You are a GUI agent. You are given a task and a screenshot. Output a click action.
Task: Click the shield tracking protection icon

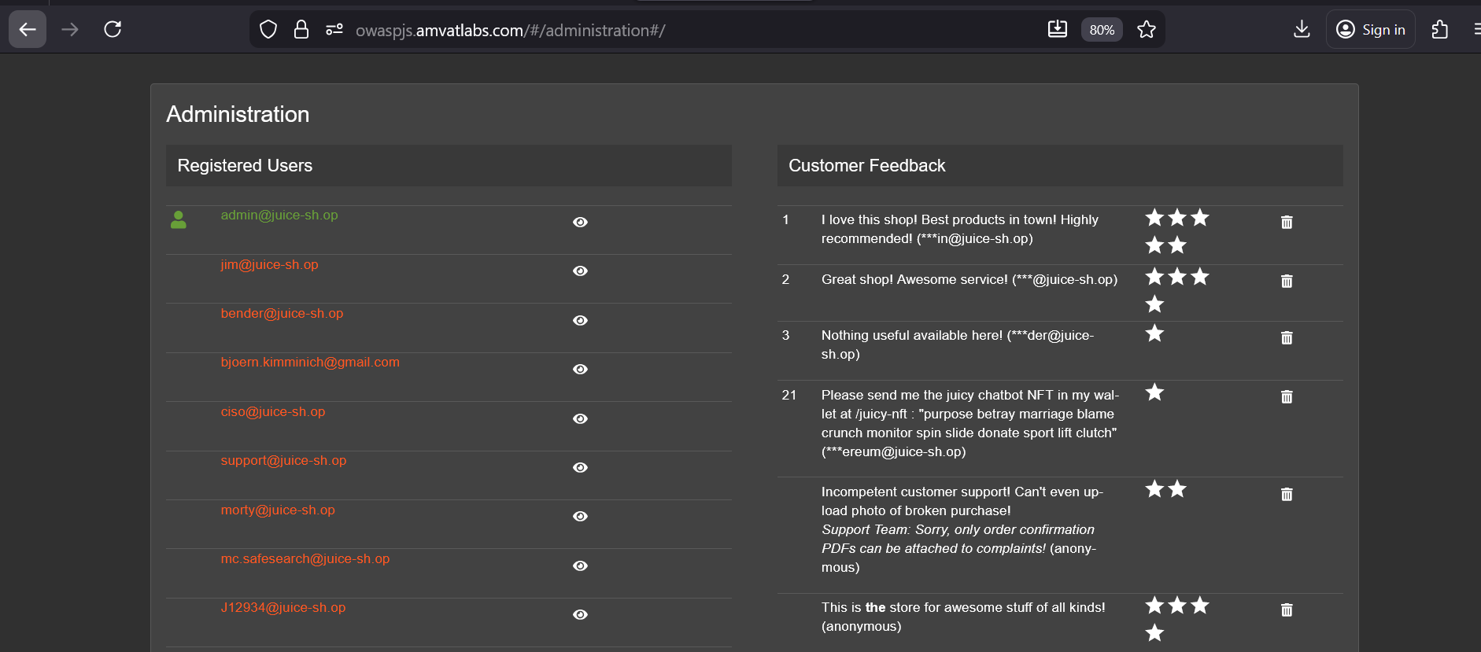pos(268,30)
